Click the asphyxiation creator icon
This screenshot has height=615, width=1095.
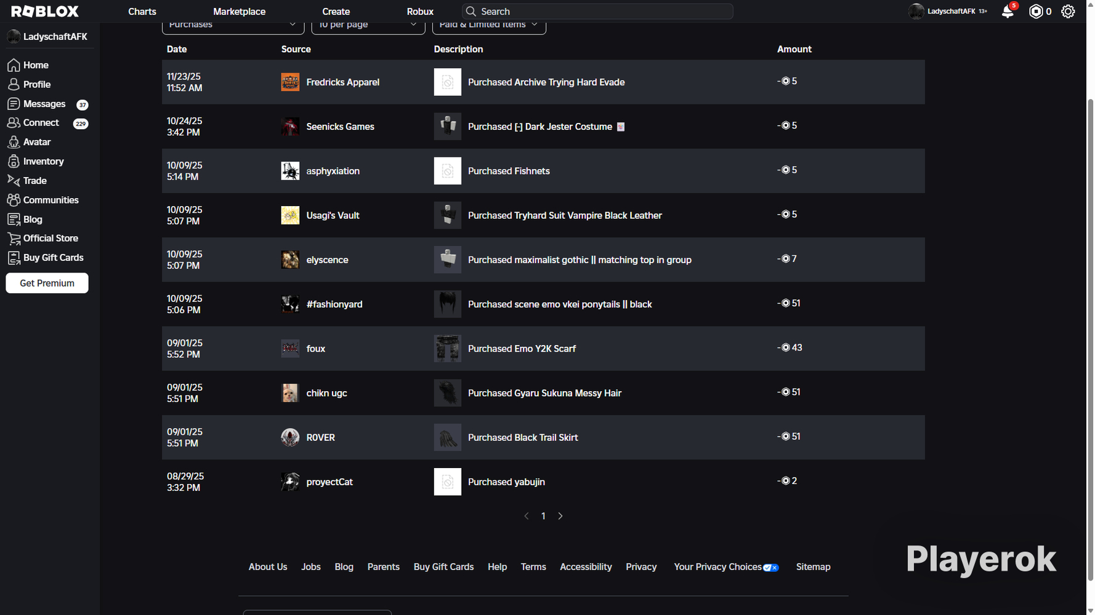290,171
